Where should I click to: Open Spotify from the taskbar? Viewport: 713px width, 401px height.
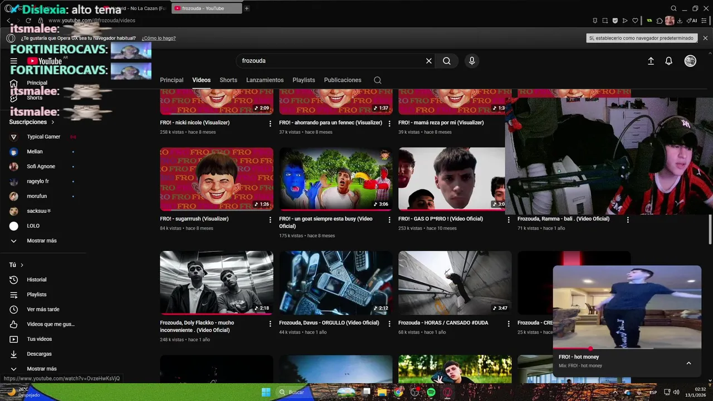point(431,392)
